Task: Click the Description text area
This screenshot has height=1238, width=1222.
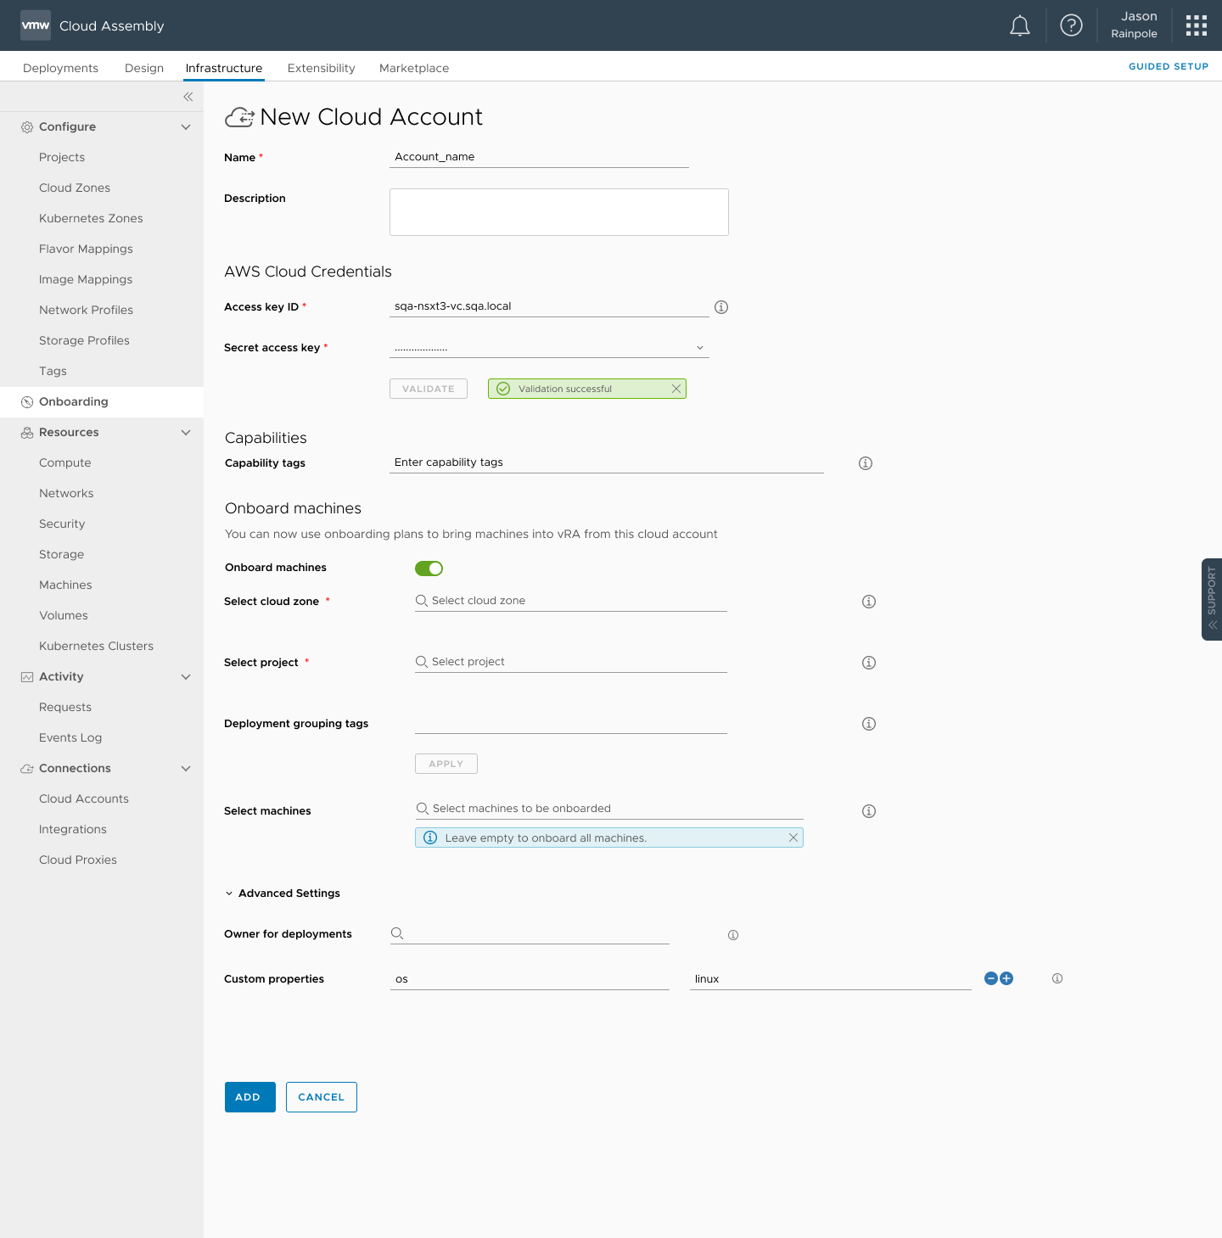Action: pyautogui.click(x=559, y=212)
